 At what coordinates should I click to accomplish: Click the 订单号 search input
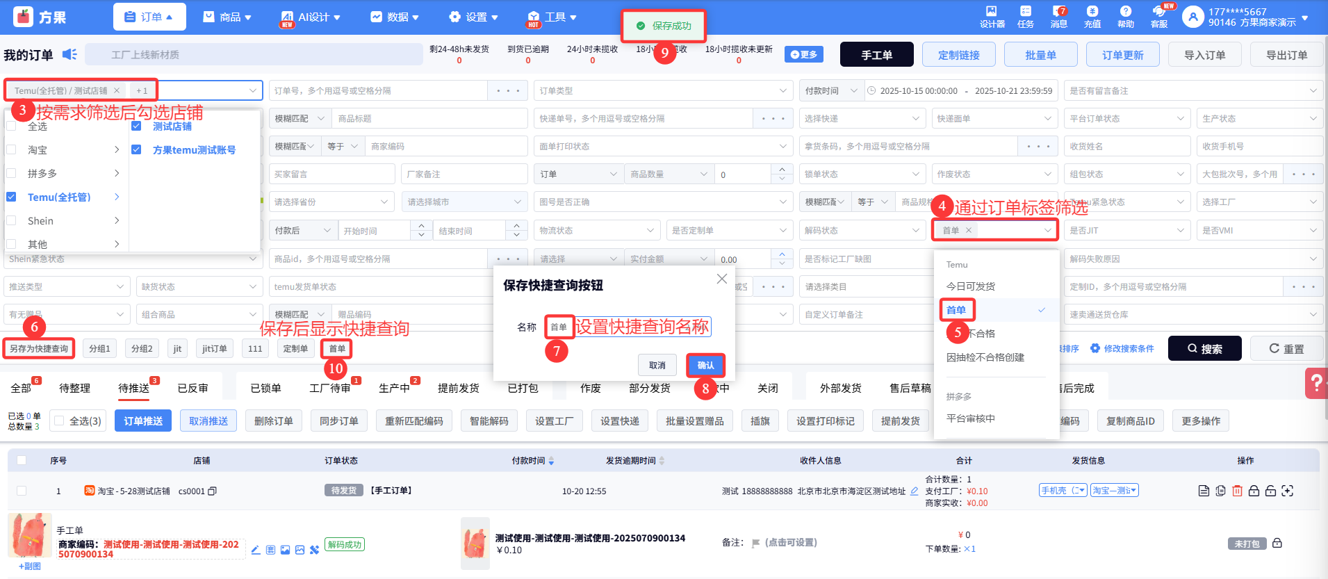tap(378, 90)
